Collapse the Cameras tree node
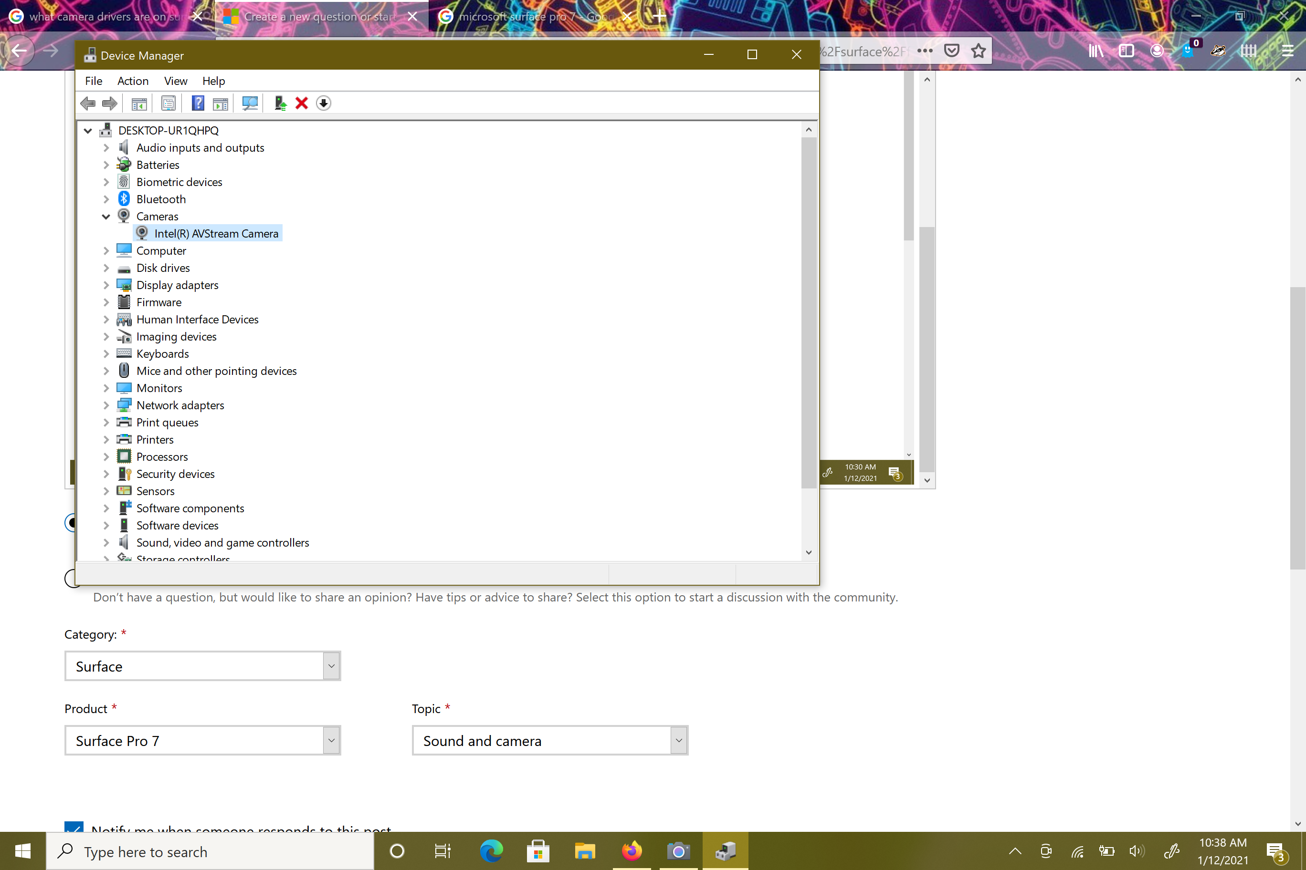This screenshot has width=1306, height=870. [x=105, y=217]
